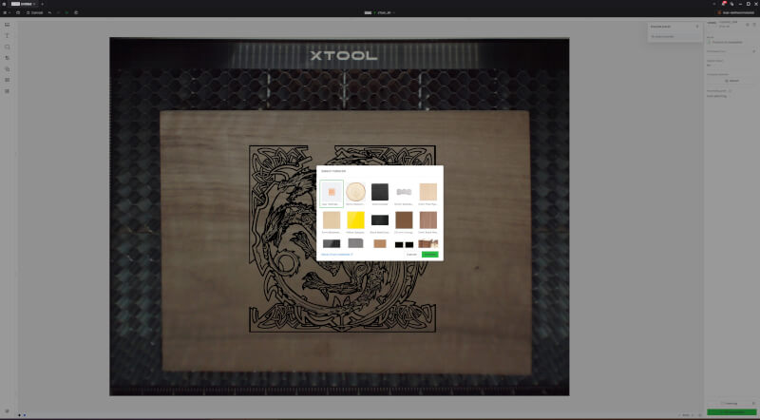This screenshot has height=420, width=760.
Task: Click the Undo arrow in top toolbar
Action: 49,12
